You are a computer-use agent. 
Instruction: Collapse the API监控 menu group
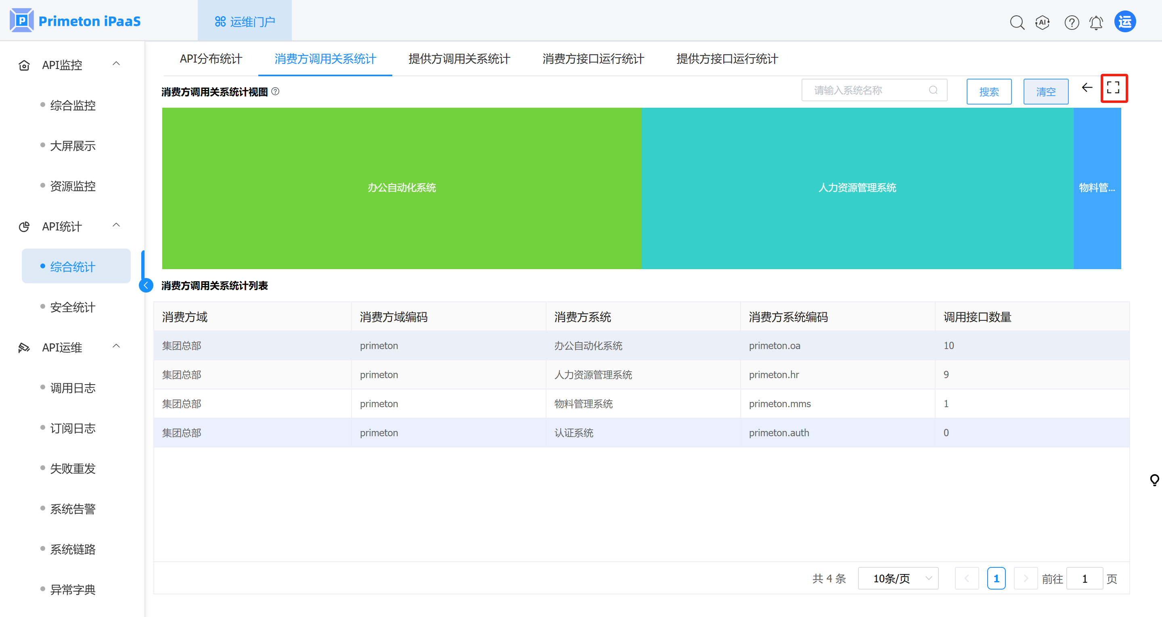pos(116,64)
